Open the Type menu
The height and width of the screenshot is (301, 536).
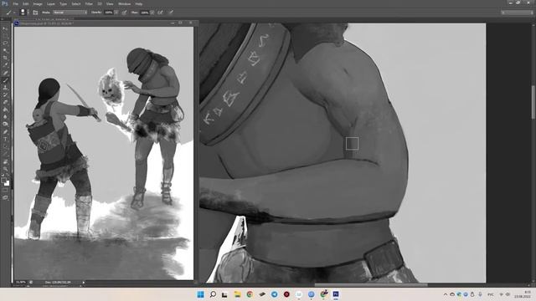pos(64,3)
